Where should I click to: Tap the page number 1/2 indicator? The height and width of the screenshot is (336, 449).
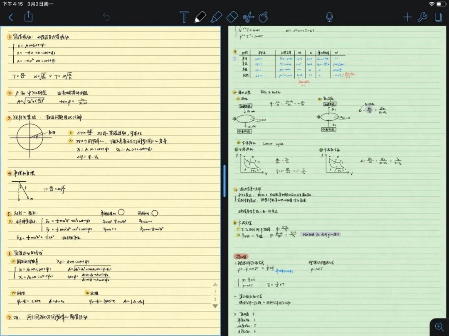coord(215,295)
